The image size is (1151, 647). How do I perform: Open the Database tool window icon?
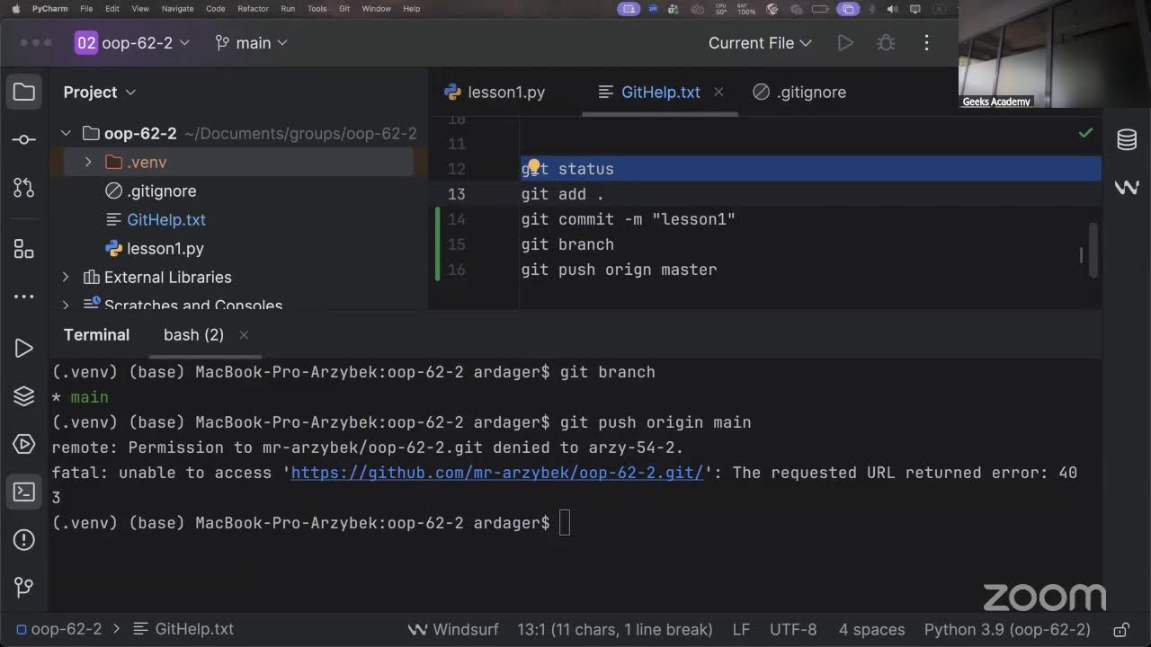point(1127,139)
